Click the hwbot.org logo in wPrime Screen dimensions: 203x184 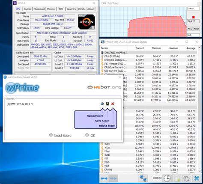pyautogui.click(x=104, y=87)
